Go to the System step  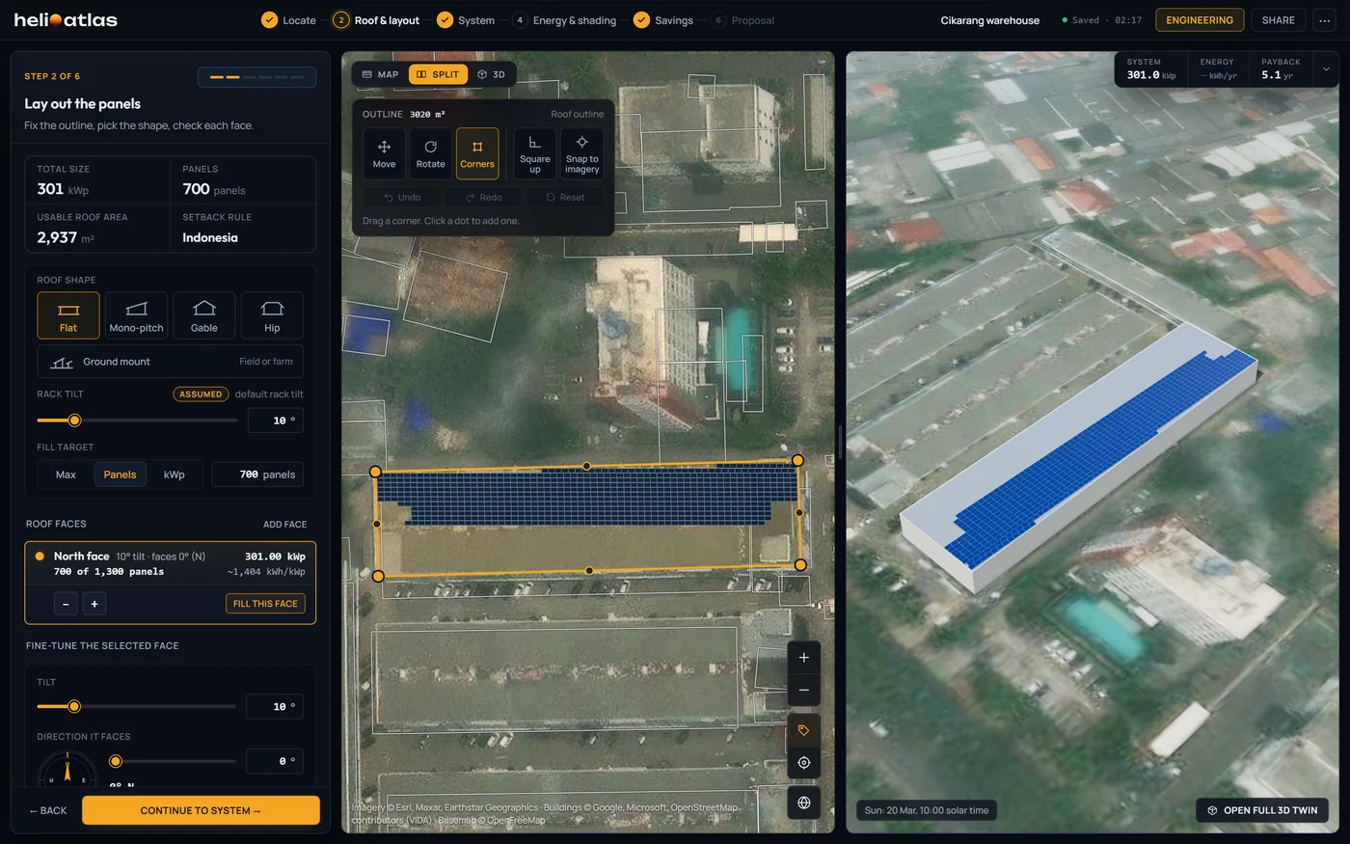coord(466,20)
